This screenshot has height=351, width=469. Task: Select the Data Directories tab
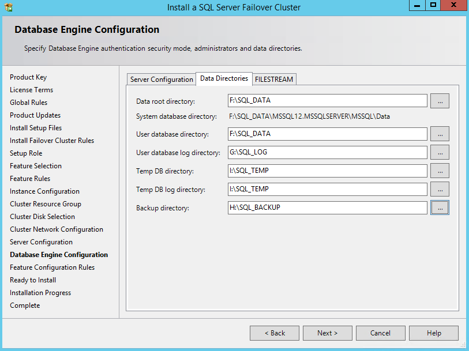click(224, 78)
